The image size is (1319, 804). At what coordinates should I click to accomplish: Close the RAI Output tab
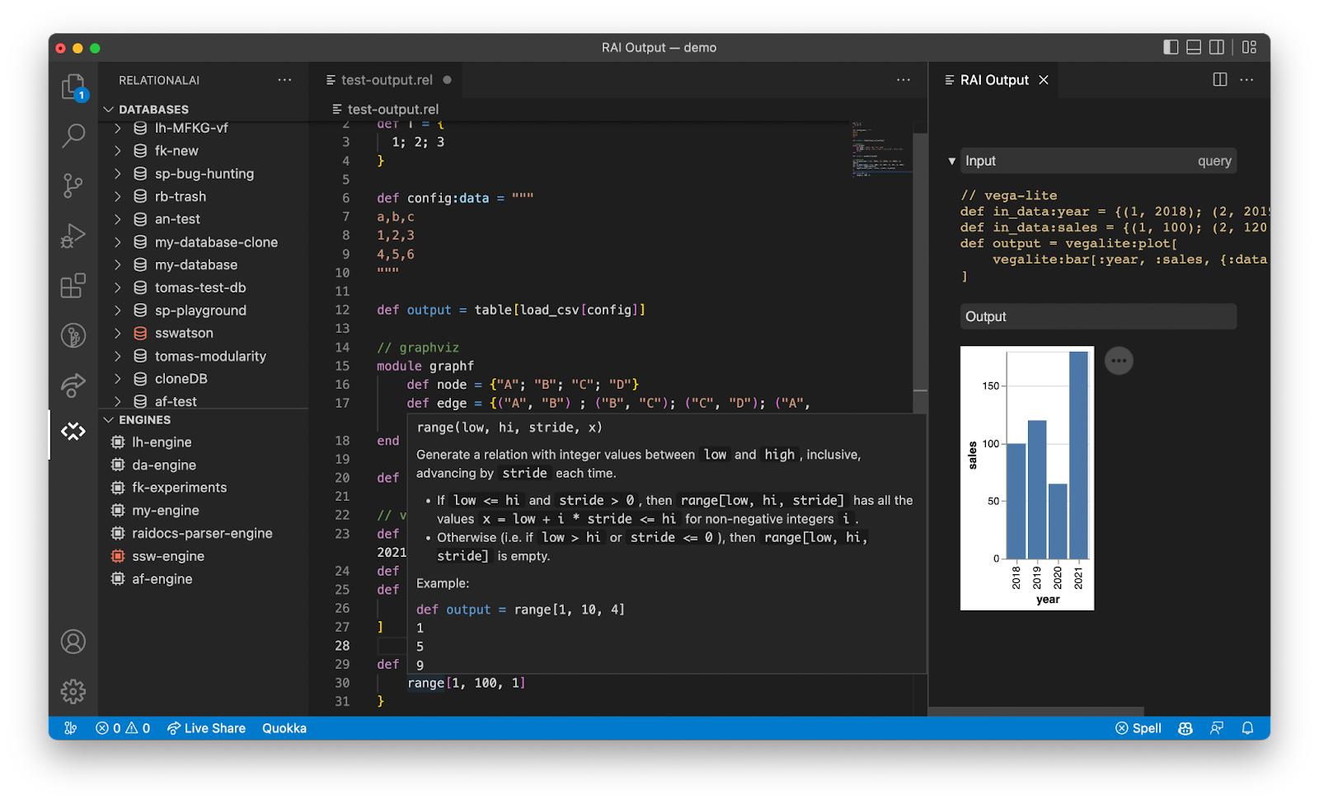[1044, 80]
